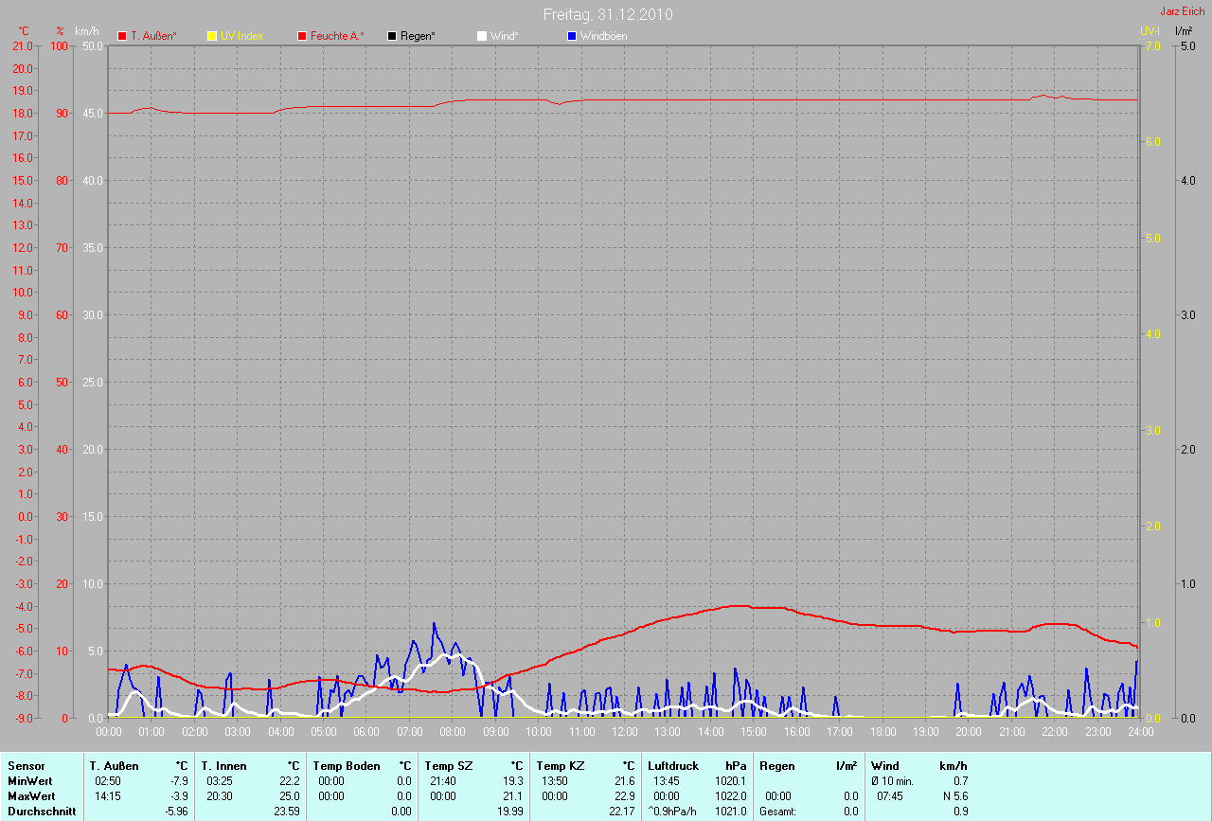Image resolution: width=1212 pixels, height=821 pixels.
Task: Click the Jarz Erich author text
Action: [1183, 11]
